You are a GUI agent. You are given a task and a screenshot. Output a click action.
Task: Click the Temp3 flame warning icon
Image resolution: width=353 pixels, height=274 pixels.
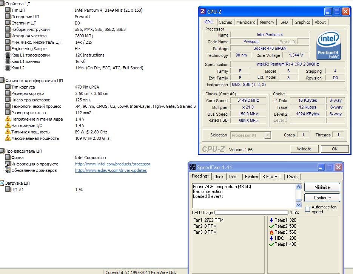coord(271,232)
